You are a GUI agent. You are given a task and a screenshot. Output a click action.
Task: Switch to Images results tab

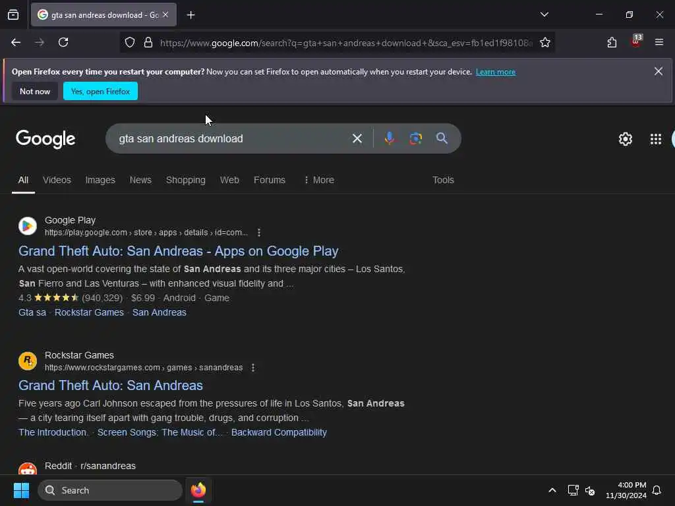point(100,180)
